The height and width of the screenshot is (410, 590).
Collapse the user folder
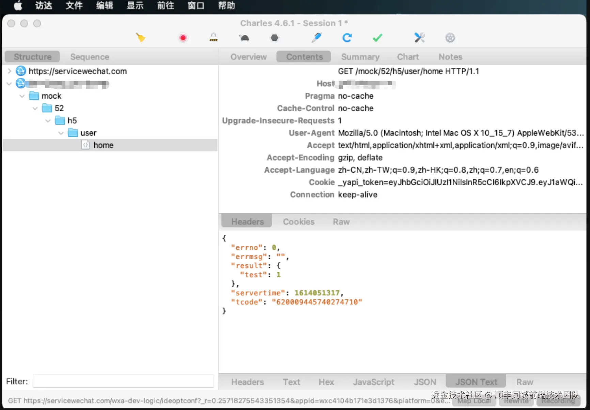[61, 133]
